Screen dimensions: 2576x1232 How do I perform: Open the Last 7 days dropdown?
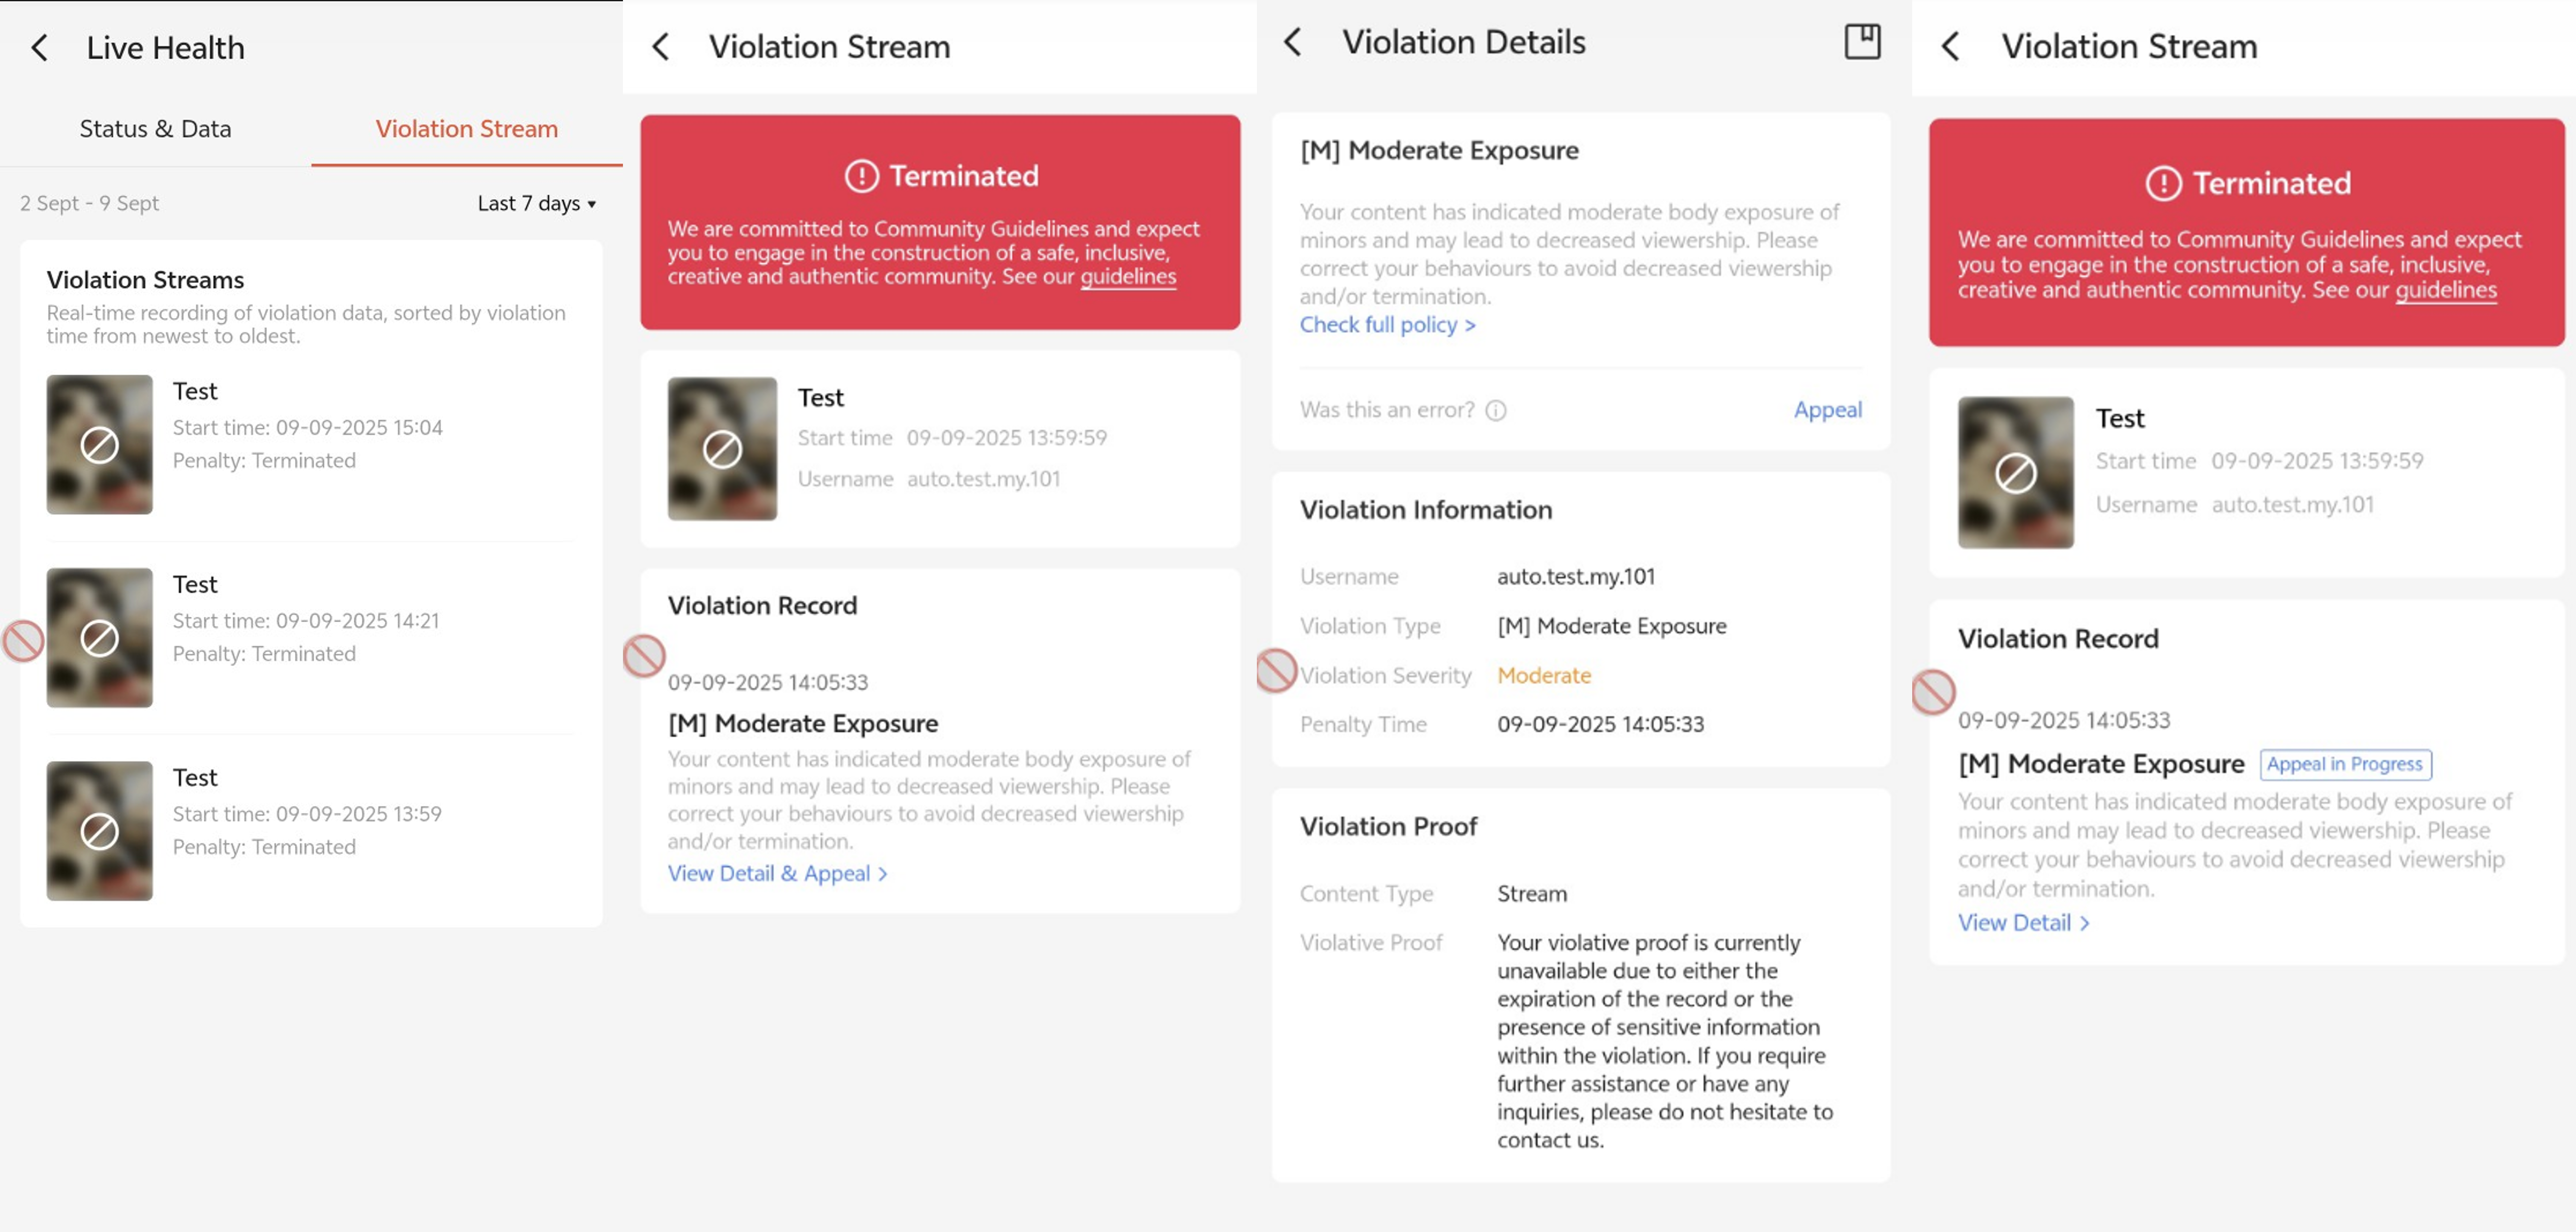click(536, 203)
